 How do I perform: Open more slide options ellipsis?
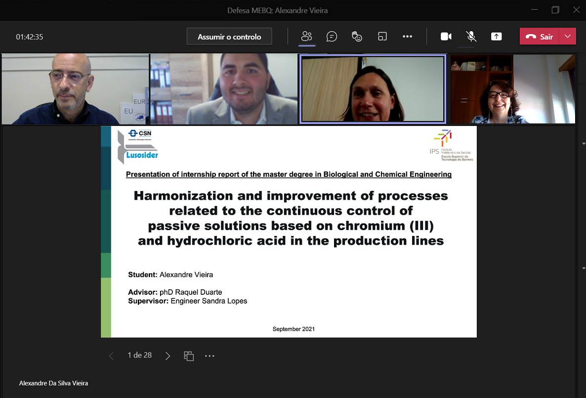[209, 356]
